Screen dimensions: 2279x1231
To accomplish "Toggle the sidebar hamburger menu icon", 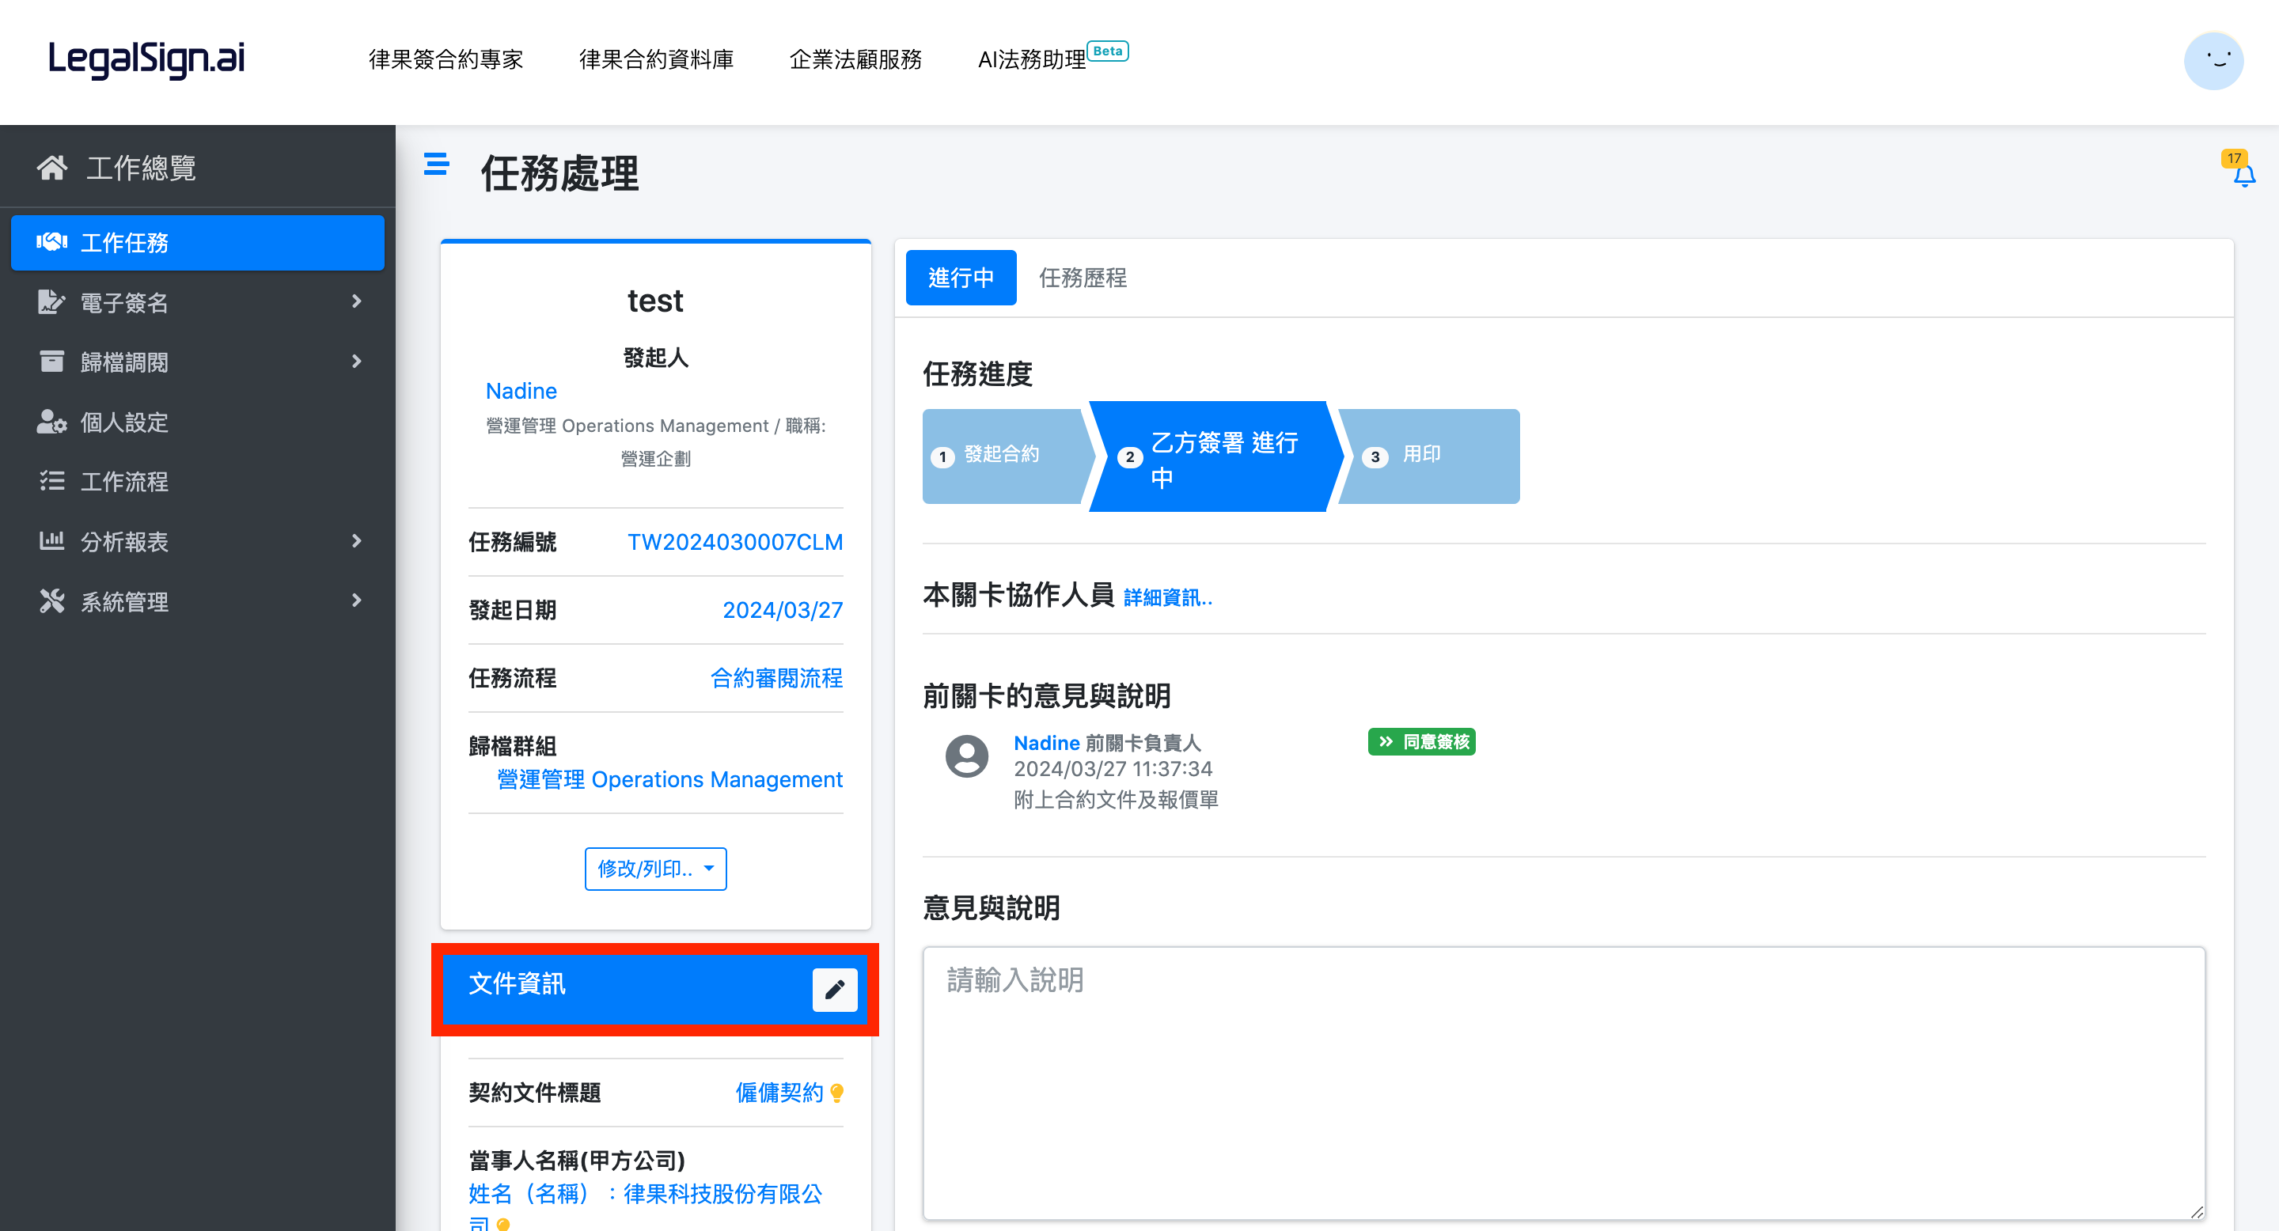I will tap(436, 164).
